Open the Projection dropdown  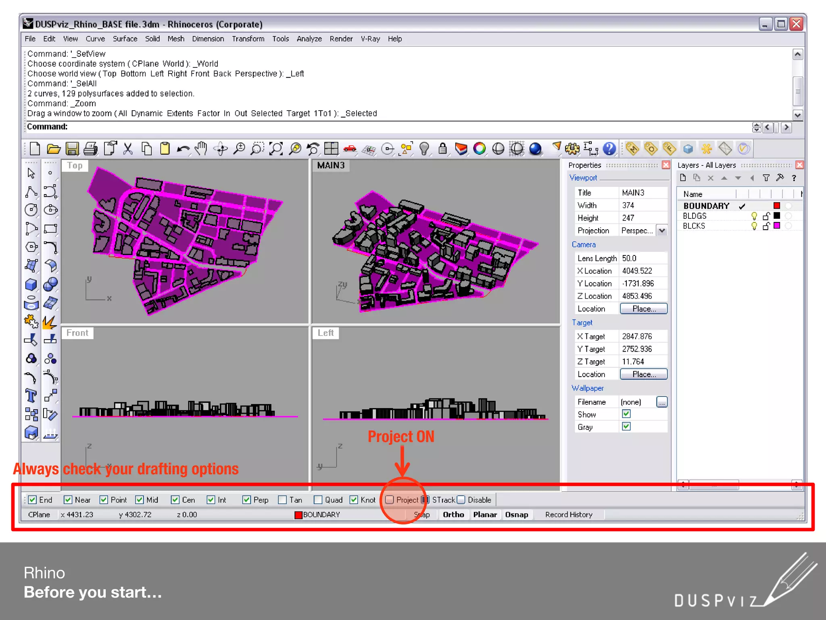tap(662, 230)
